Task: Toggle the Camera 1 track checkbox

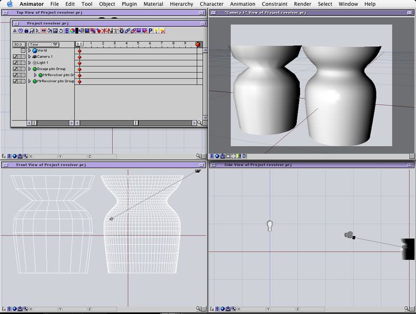Action: coord(16,57)
